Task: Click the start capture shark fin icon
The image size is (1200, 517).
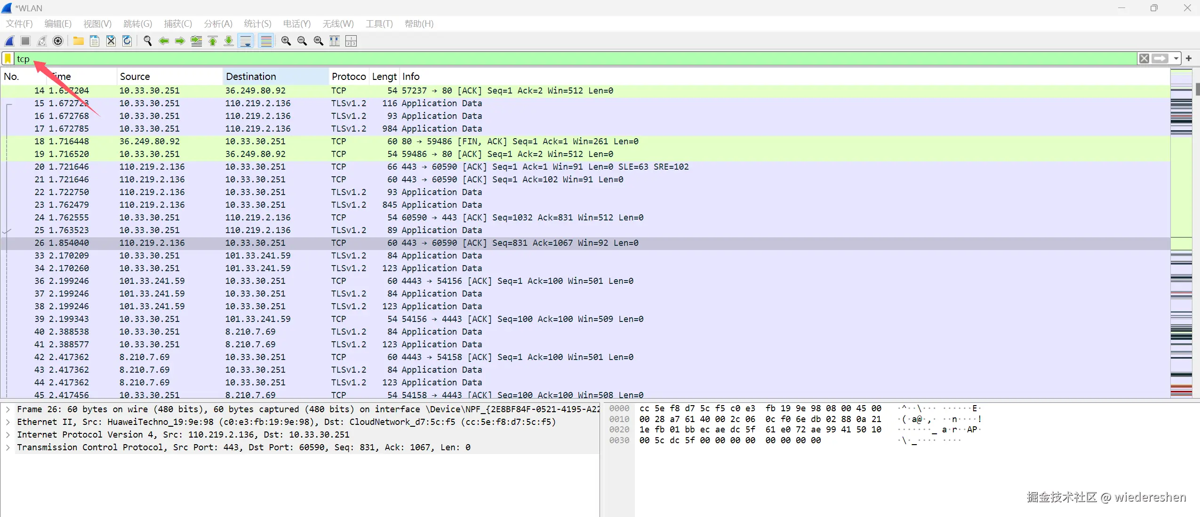Action: 9,41
